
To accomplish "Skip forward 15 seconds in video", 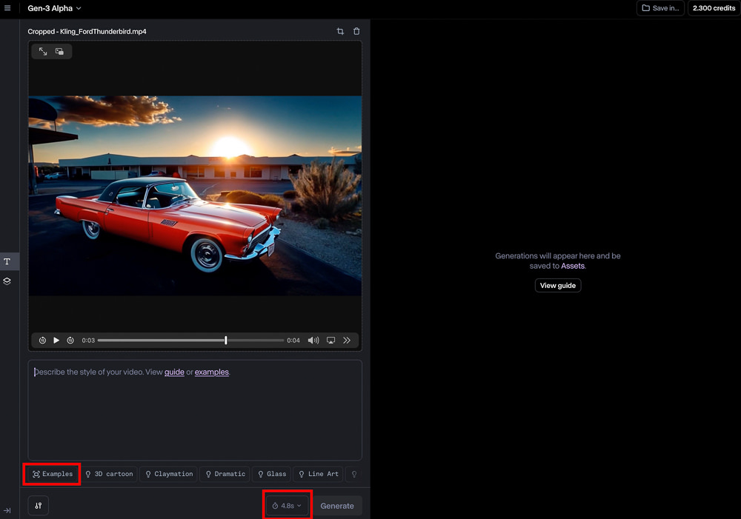I will point(70,341).
